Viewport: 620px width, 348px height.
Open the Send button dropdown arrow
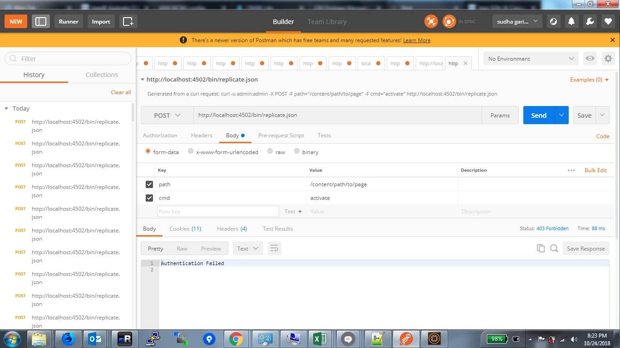pos(561,115)
